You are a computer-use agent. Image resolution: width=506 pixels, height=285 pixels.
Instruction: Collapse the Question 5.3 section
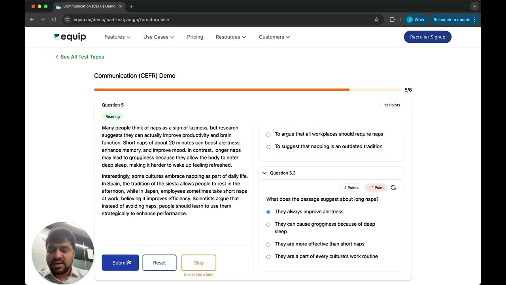[x=264, y=173]
